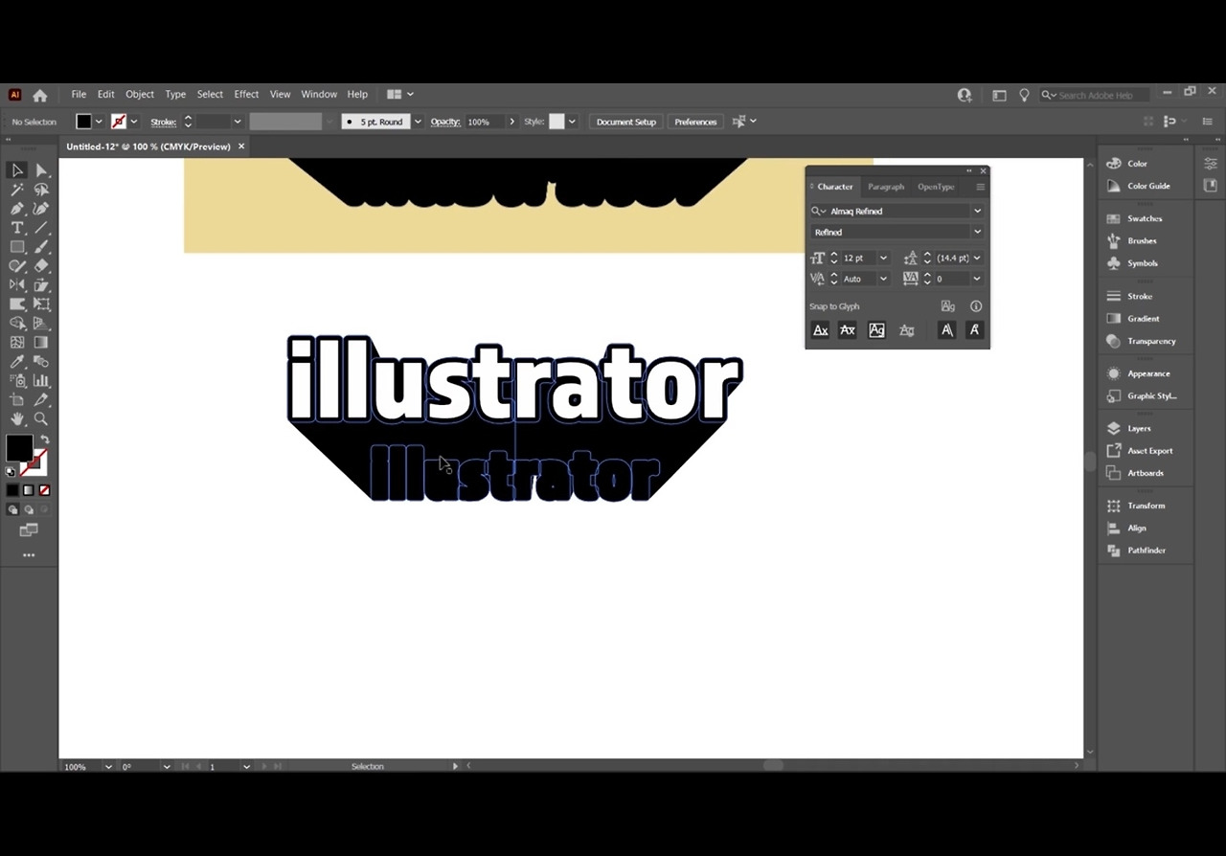Screen dimensions: 1226x856
Task: Click the graphic Style swatch
Action: (x=556, y=122)
